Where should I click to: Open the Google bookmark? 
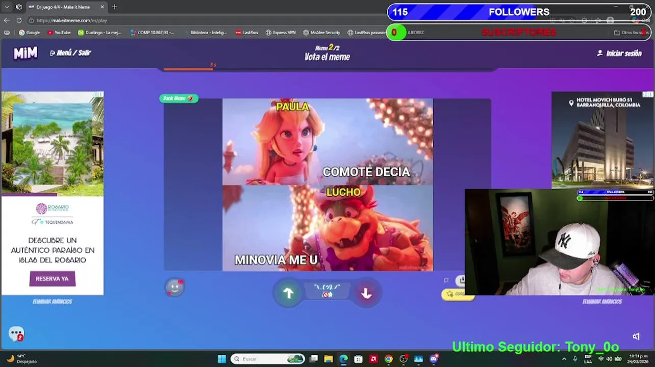pyautogui.click(x=30, y=33)
